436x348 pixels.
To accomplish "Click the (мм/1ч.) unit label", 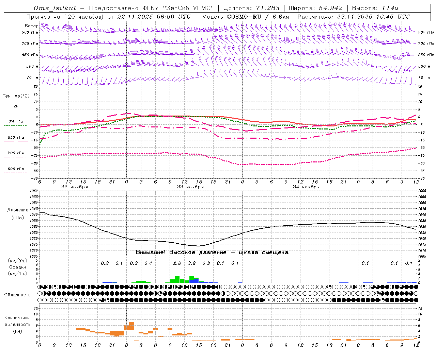I will pyautogui.click(x=18, y=274).
